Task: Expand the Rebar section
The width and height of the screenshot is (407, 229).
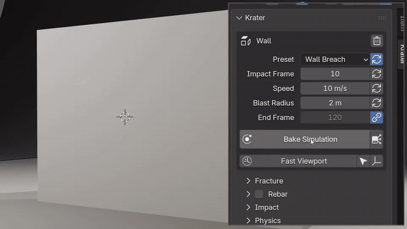Action: click(249, 194)
